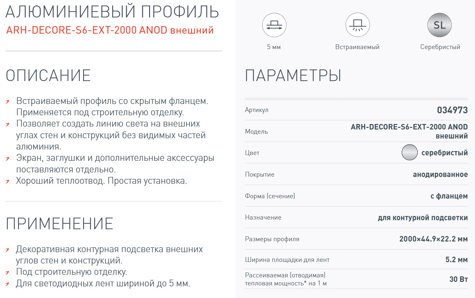Click the ОПИСАНИЕ section heading

tap(48, 76)
